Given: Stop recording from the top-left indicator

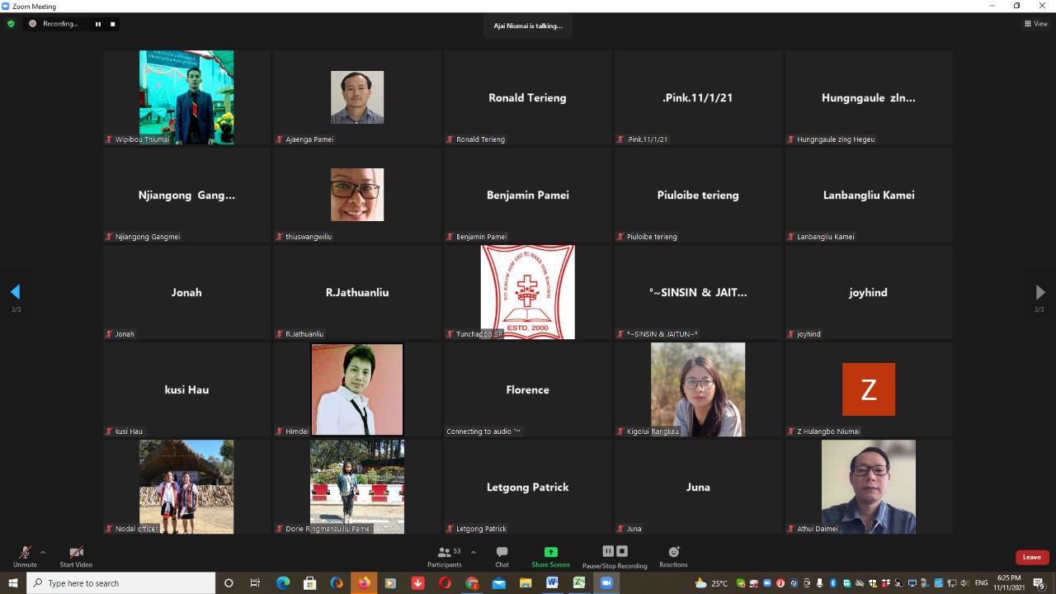Looking at the screenshot, I should click(113, 24).
